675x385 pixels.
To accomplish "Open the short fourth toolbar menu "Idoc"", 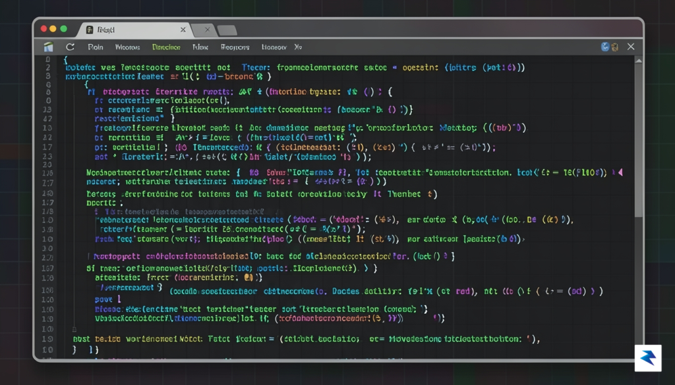I will click(x=200, y=47).
